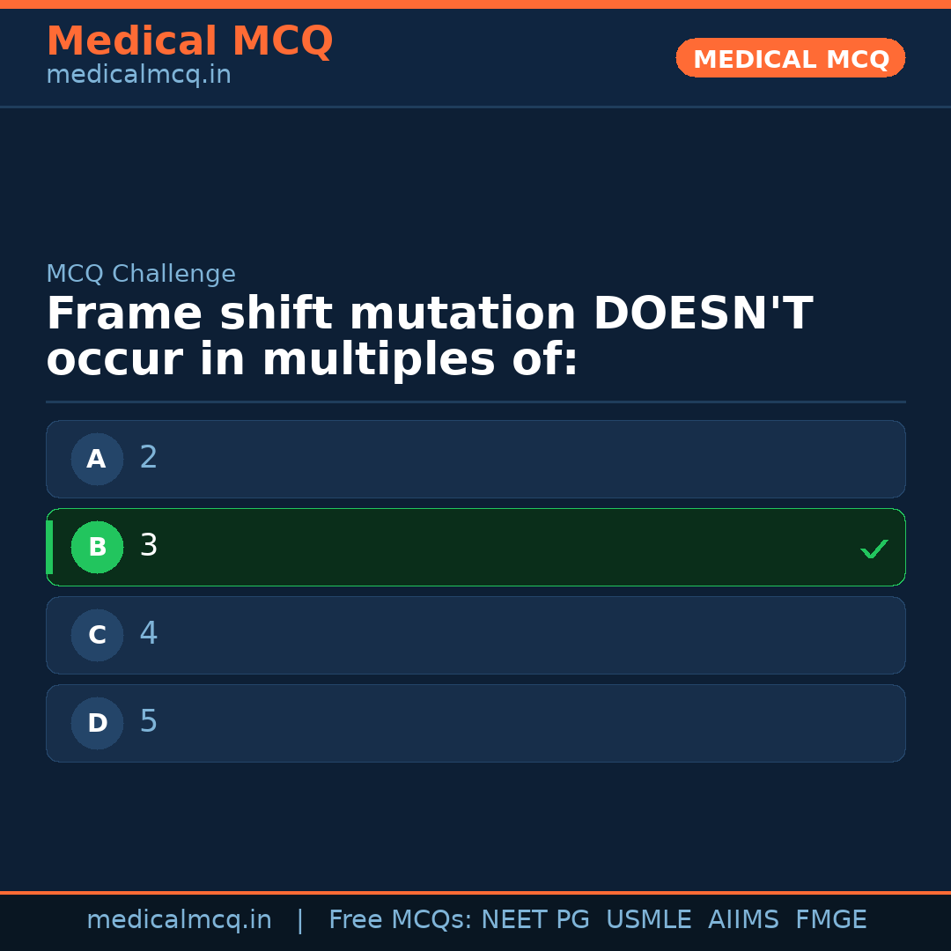Image resolution: width=951 pixels, height=951 pixels.
Task: Select the letter D circle icon
Action: (x=97, y=723)
